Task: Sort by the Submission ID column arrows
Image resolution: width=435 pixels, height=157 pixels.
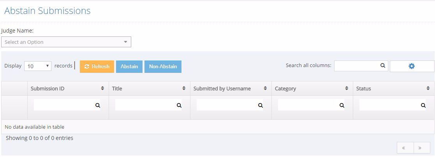Action: pyautogui.click(x=102, y=88)
